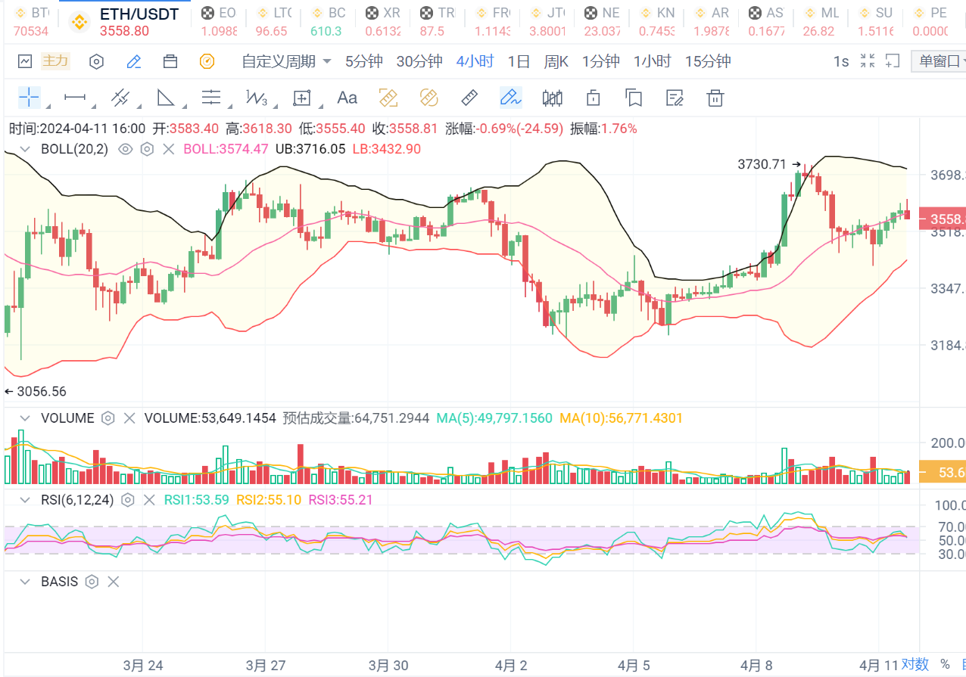Switch to the 1日 timeframe
The image size is (966, 677).
(519, 61)
